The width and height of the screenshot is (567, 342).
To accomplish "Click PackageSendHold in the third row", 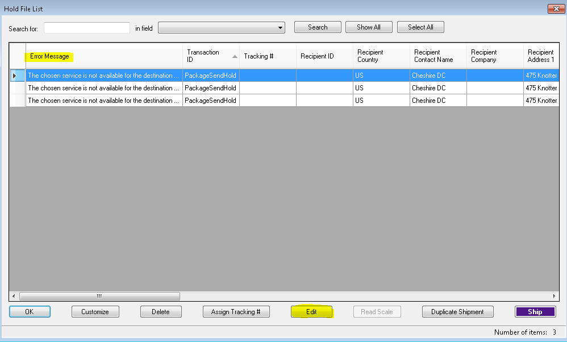I will coord(211,101).
